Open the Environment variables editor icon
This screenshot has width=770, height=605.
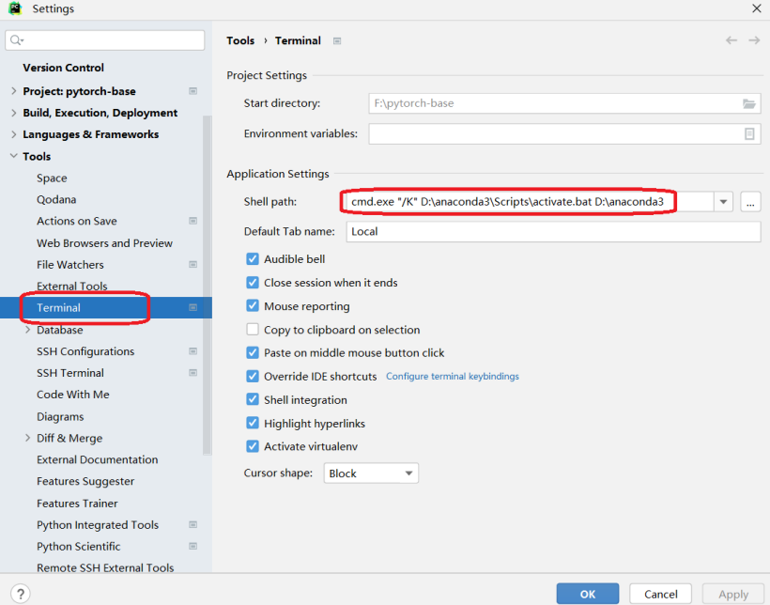[x=748, y=134]
